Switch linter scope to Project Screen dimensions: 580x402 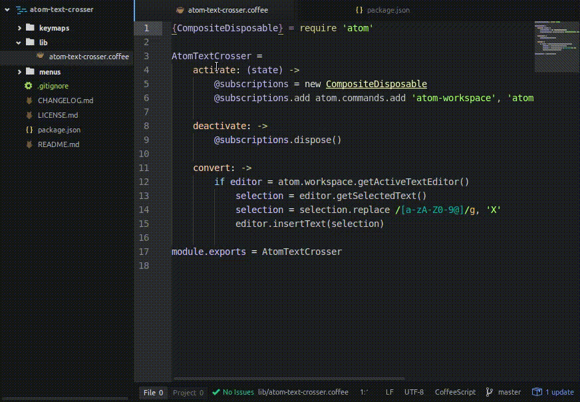pyautogui.click(x=188, y=393)
